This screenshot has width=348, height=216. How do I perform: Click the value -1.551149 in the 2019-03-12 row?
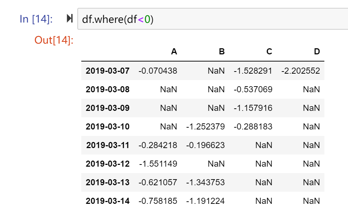click(x=158, y=164)
